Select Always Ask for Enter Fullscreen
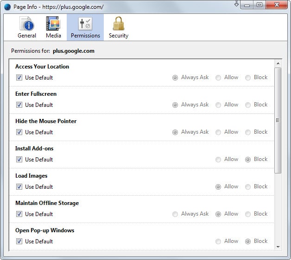Image resolution: width=291 pixels, height=260 pixels. (x=175, y=105)
